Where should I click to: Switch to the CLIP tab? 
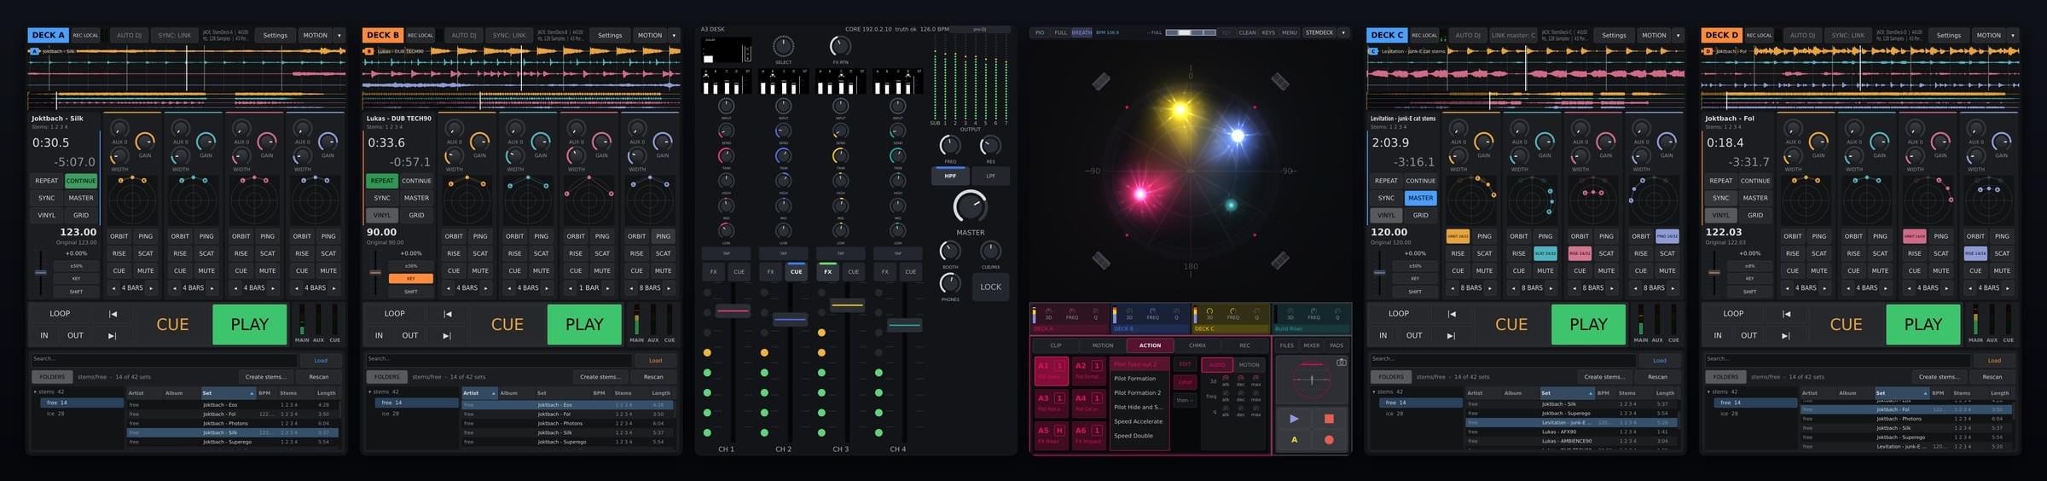1056,345
